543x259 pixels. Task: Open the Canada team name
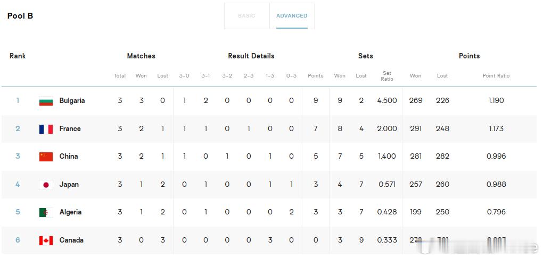point(71,240)
